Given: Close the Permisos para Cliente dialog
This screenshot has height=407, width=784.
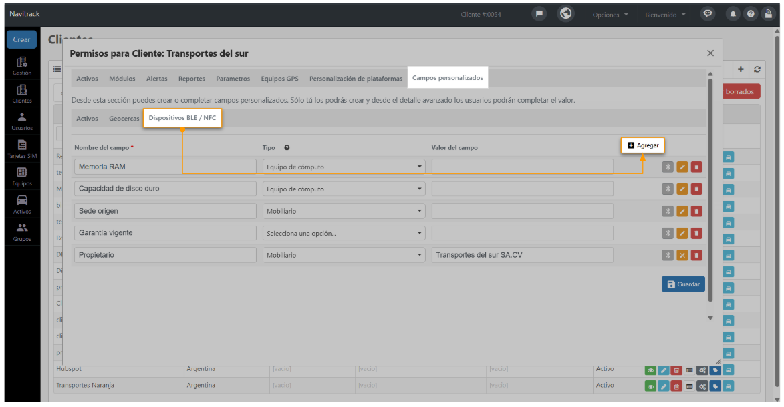Looking at the screenshot, I should point(710,53).
